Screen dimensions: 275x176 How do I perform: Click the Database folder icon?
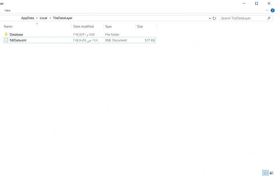click(x=6, y=34)
